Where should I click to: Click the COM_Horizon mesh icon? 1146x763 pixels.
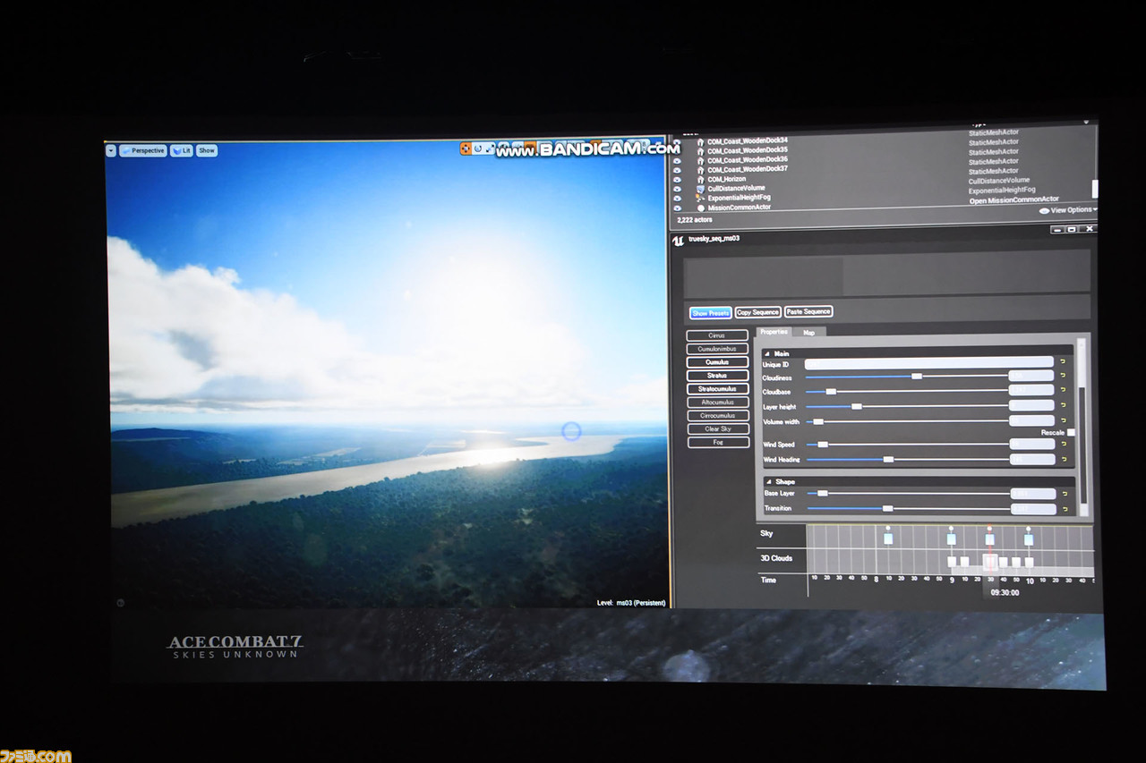700,179
